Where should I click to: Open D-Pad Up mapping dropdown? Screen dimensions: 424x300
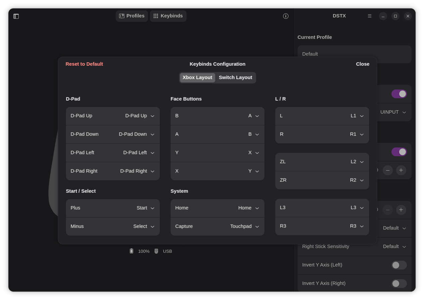coord(113,116)
